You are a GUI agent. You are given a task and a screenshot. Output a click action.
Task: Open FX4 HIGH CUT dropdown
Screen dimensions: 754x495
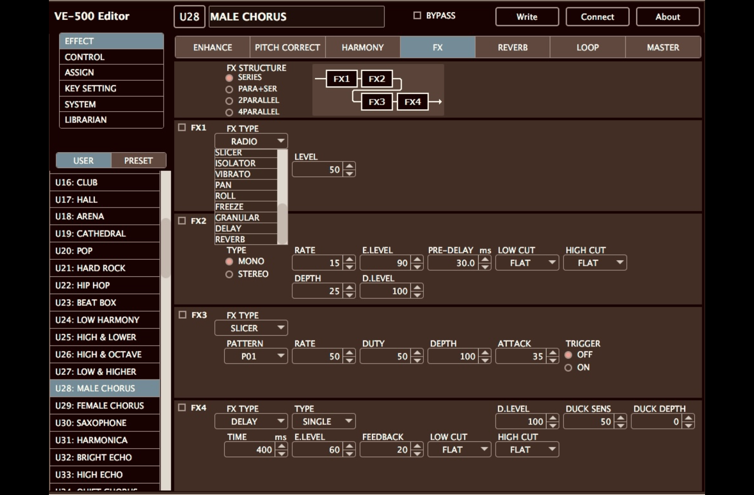pos(527,450)
